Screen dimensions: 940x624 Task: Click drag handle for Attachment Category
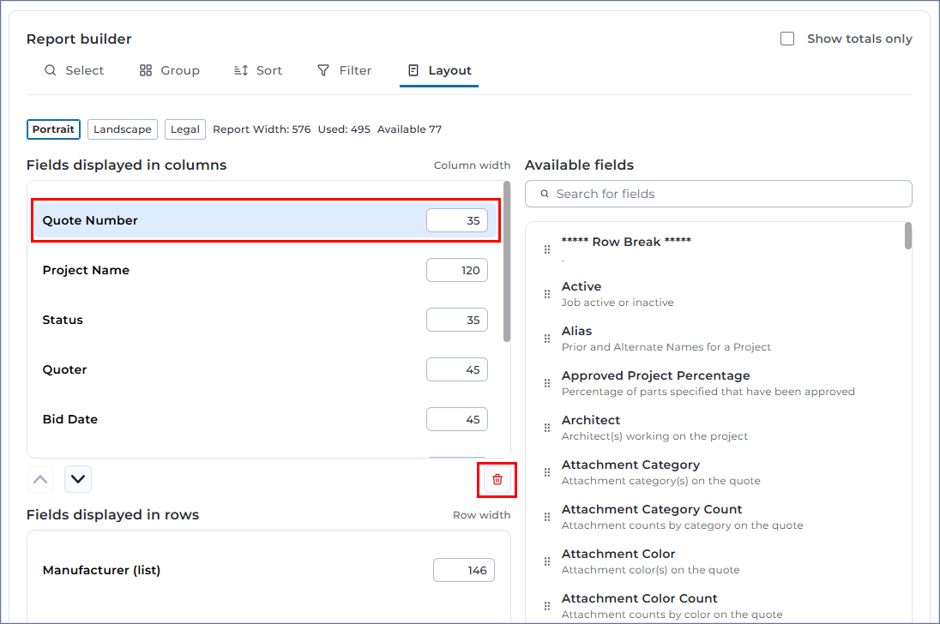click(546, 472)
